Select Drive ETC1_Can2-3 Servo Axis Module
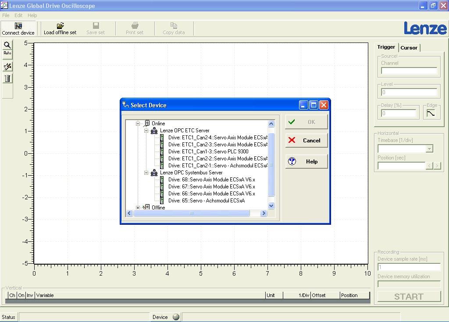The image size is (449, 322). pos(218,145)
